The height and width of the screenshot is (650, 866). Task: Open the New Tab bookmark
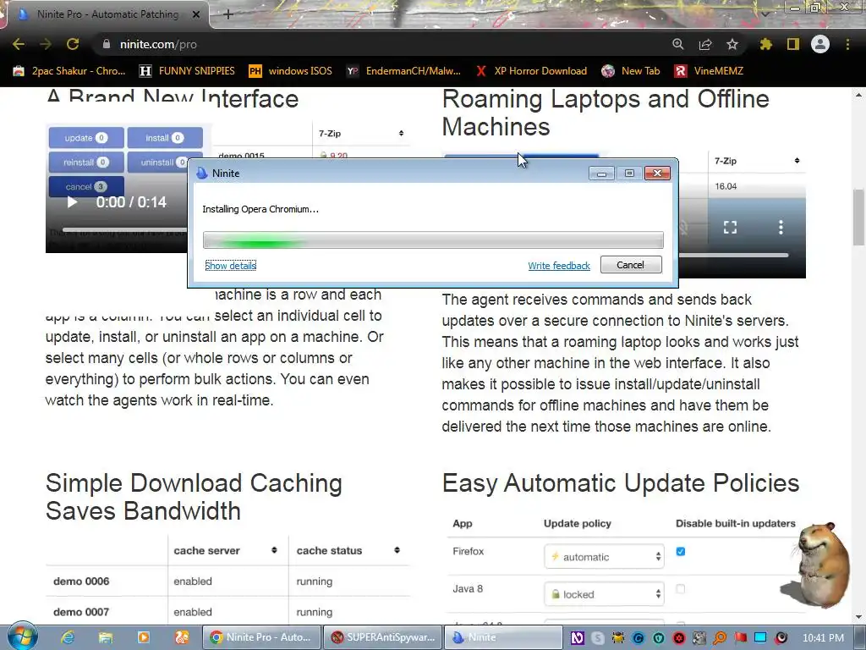tap(631, 71)
